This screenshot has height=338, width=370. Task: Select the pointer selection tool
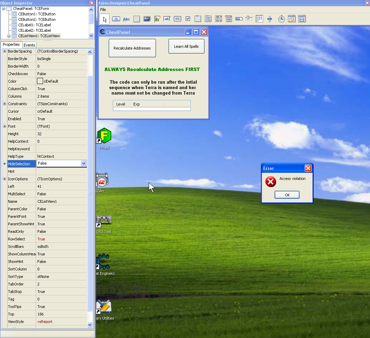click(105, 19)
